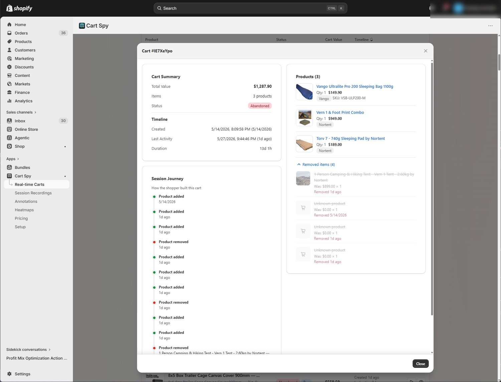The height and width of the screenshot is (382, 501).
Task: Click the SKU: VSB-ULP200-M text
Action: click(349, 98)
